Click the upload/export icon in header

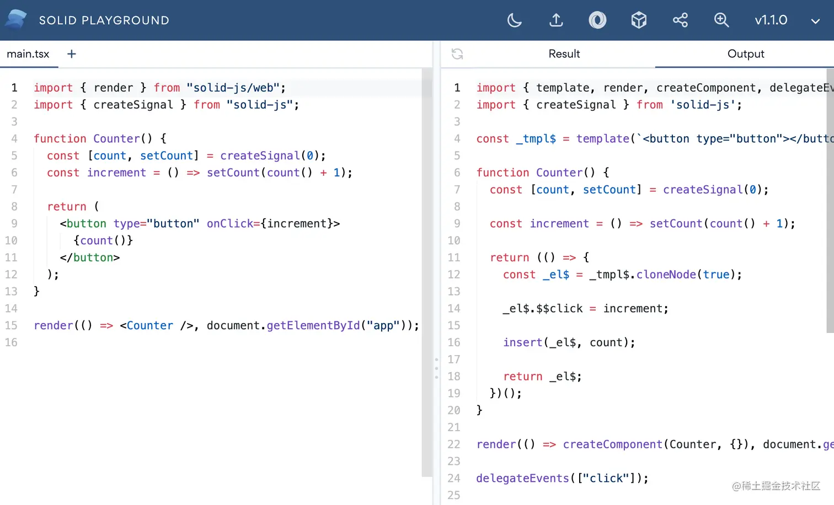pyautogui.click(x=556, y=20)
